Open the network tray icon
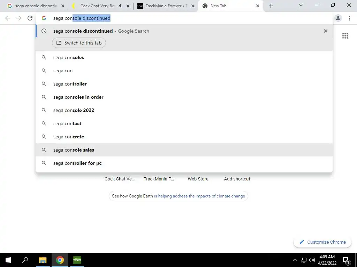 point(304,260)
